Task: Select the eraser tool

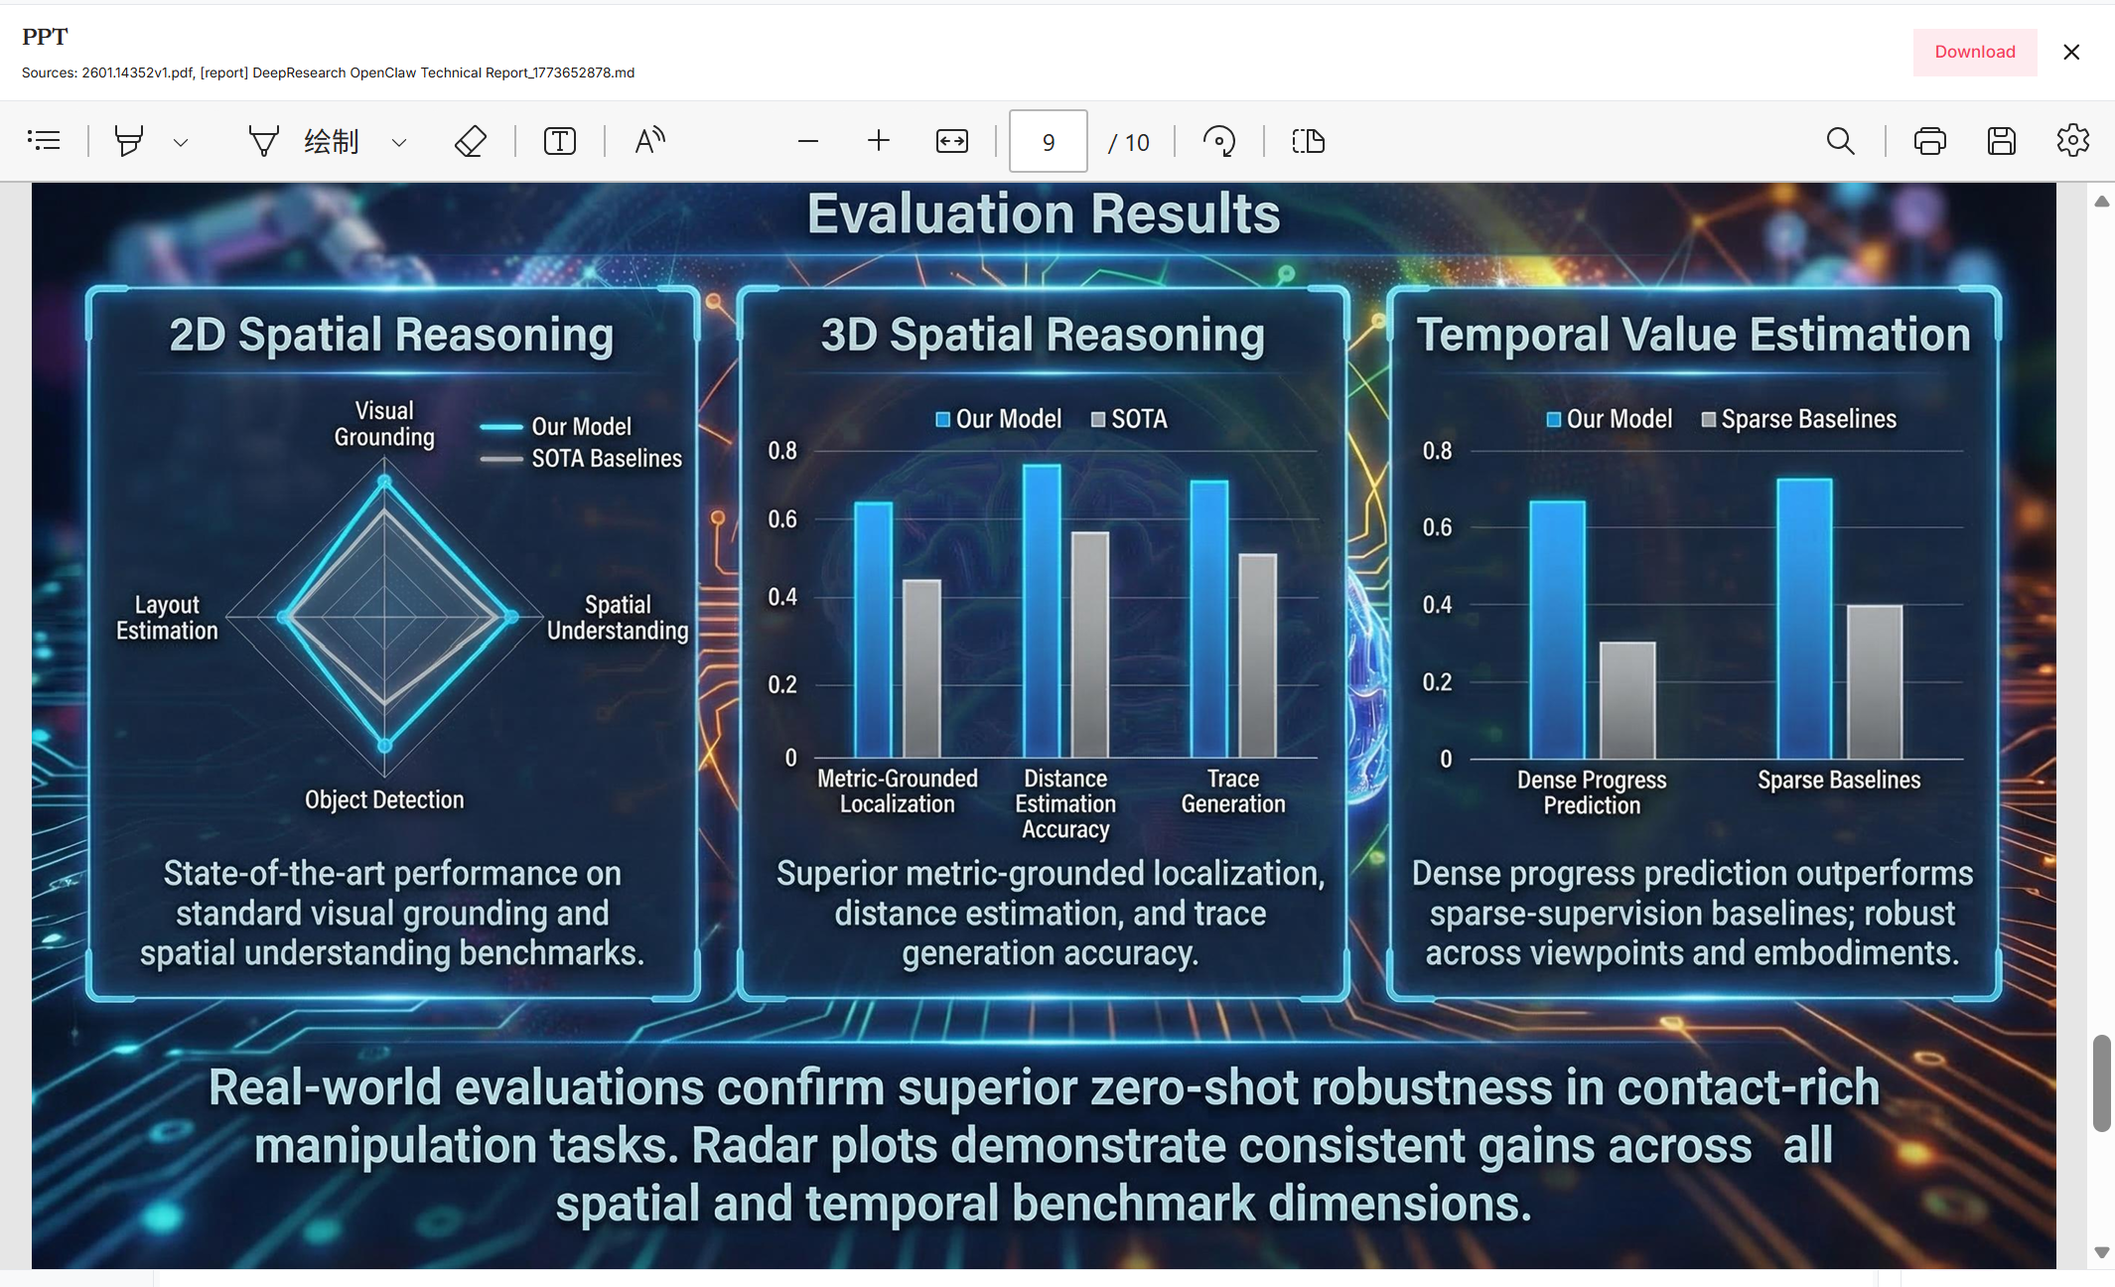Action: pyautogui.click(x=471, y=141)
